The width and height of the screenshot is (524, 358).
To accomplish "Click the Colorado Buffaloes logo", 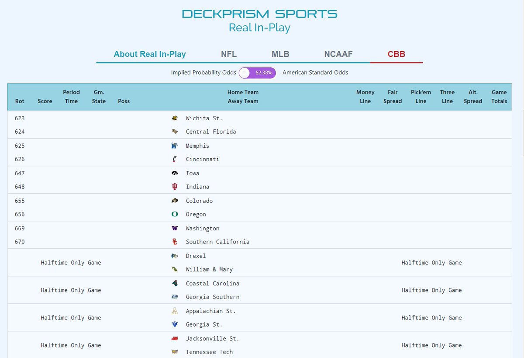I will coord(175,201).
